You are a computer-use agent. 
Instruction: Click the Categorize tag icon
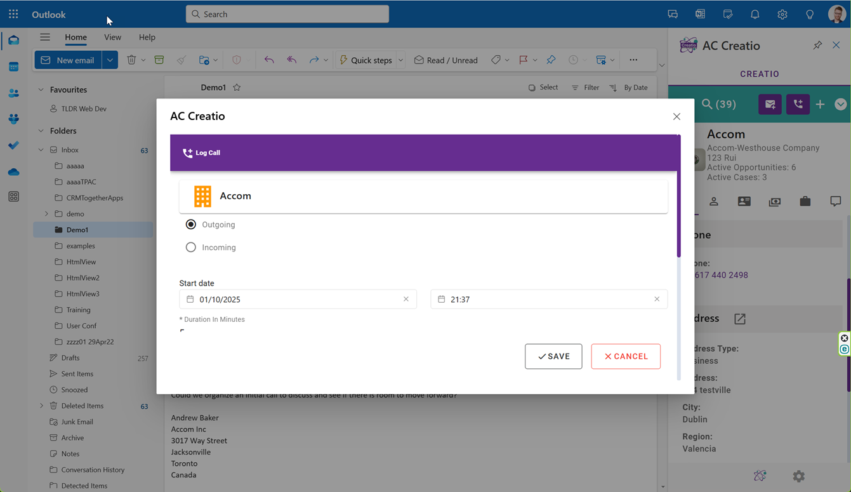[496, 60]
